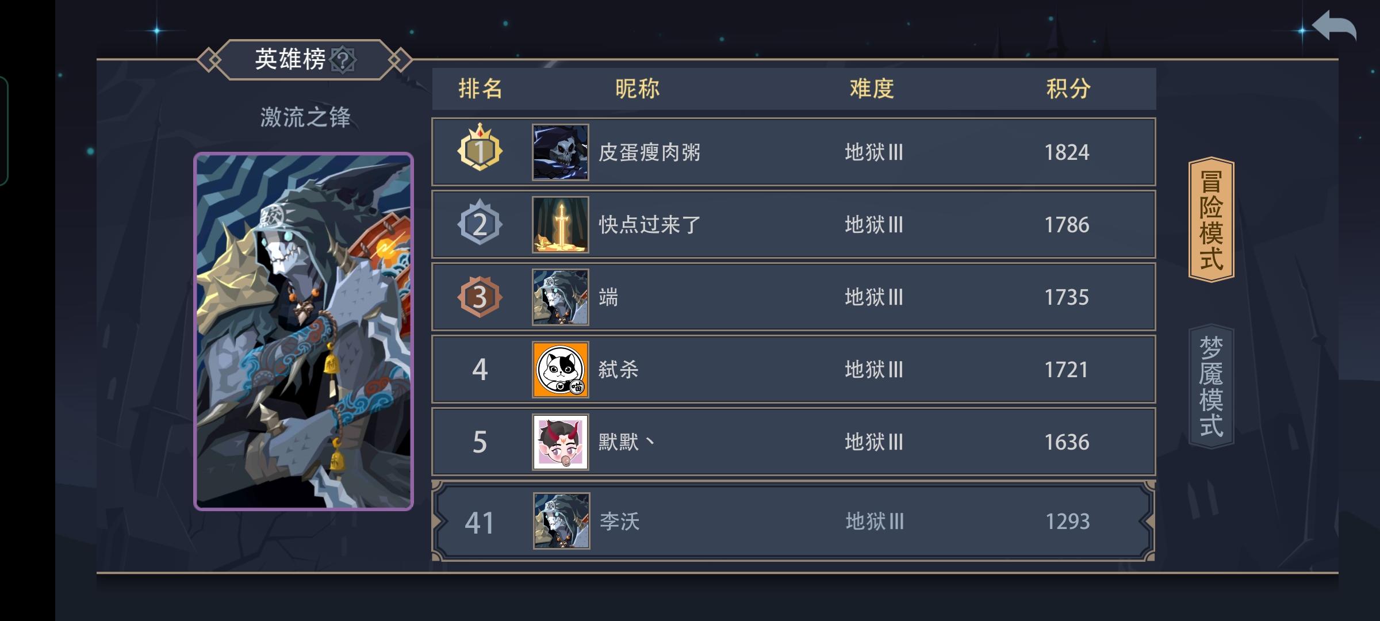The height and width of the screenshot is (621, 1380).
Task: Open player name 皮蛋瘦肉粥
Action: [x=649, y=152]
